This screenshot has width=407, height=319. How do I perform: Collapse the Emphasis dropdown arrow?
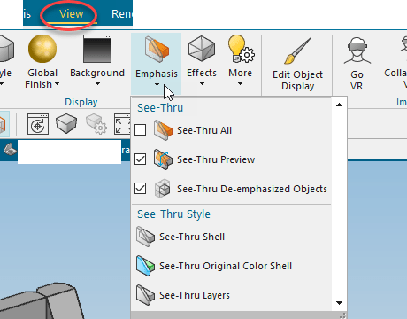click(157, 85)
